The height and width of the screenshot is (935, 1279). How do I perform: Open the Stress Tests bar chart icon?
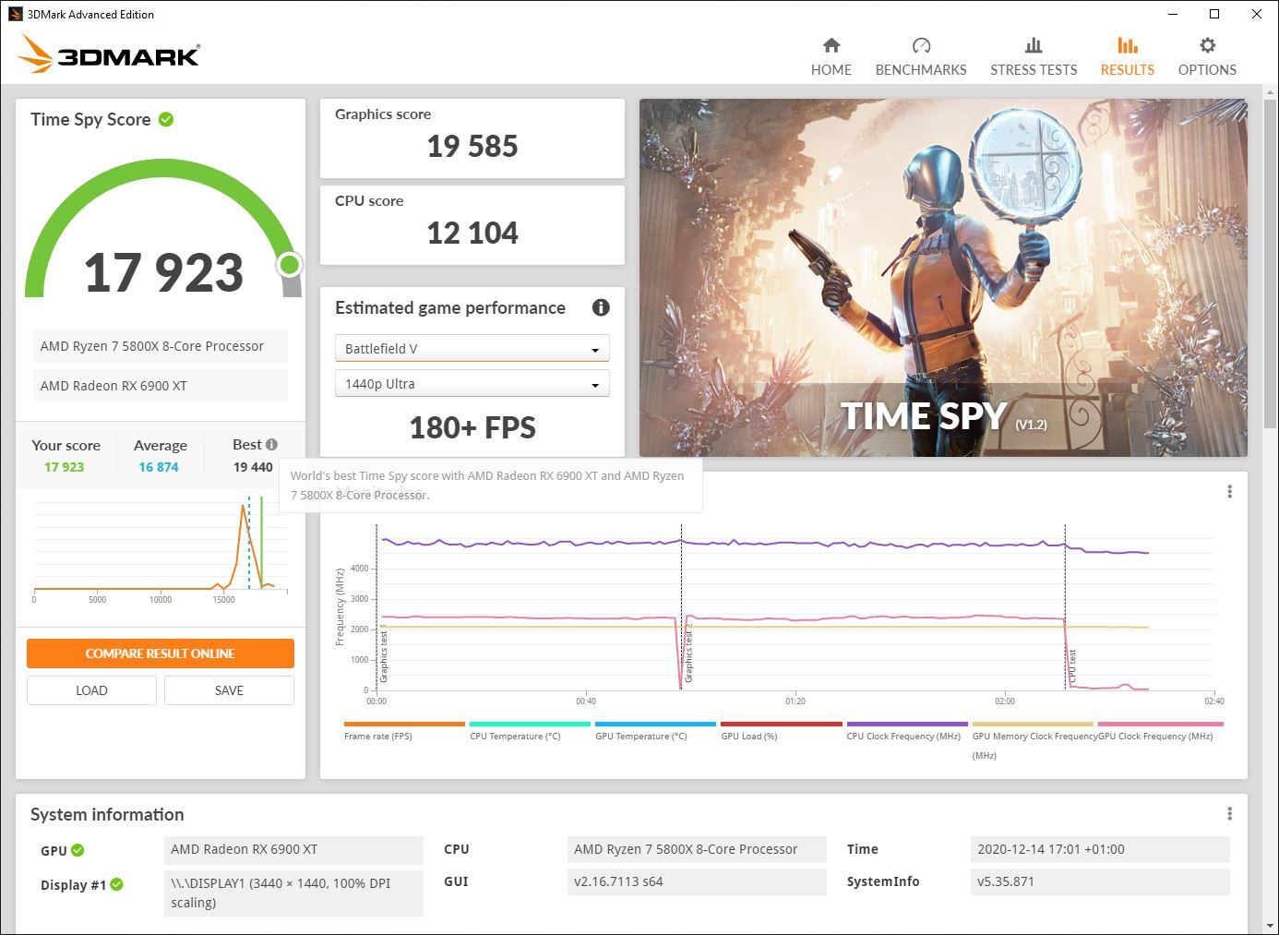(1034, 45)
